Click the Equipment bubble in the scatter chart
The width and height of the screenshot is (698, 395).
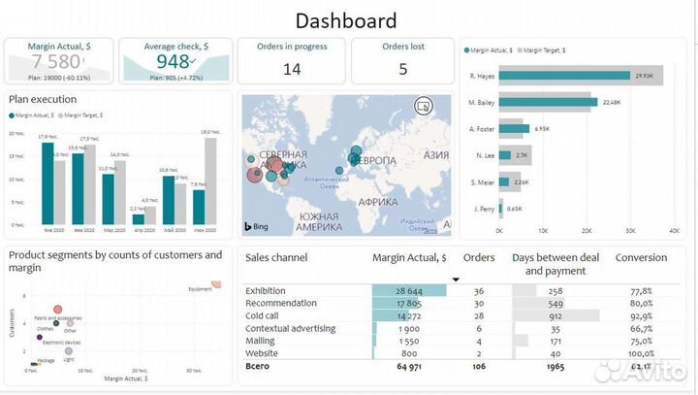click(x=216, y=282)
